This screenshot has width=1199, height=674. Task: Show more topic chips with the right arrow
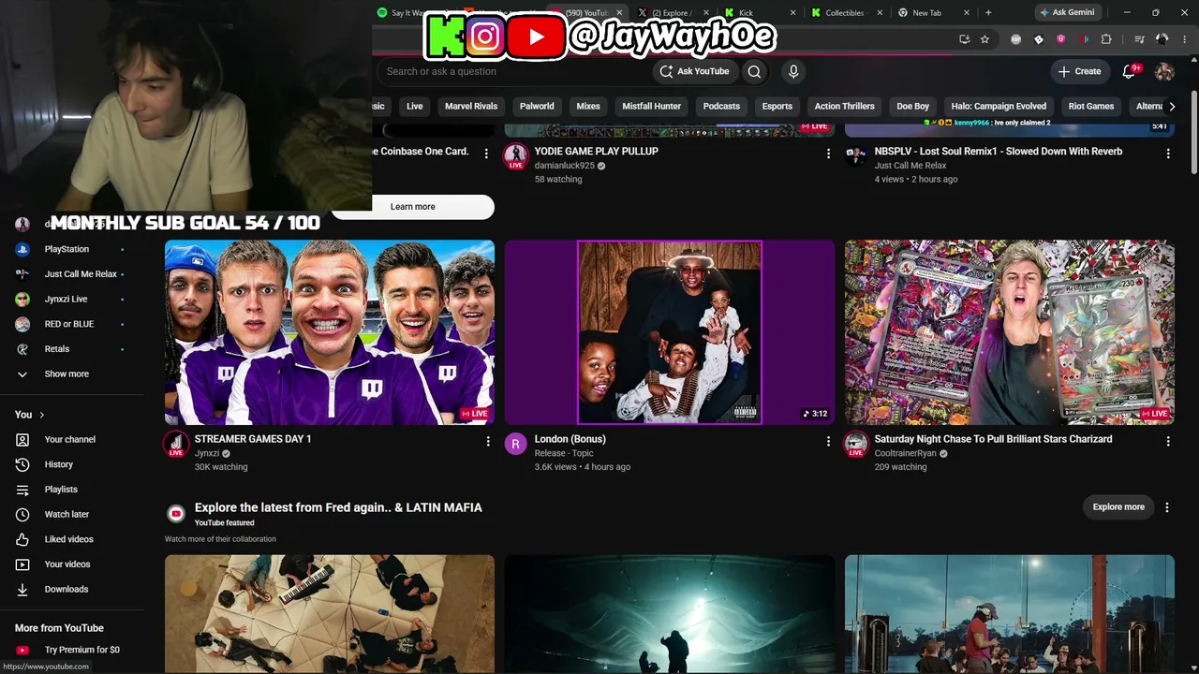pos(1171,106)
